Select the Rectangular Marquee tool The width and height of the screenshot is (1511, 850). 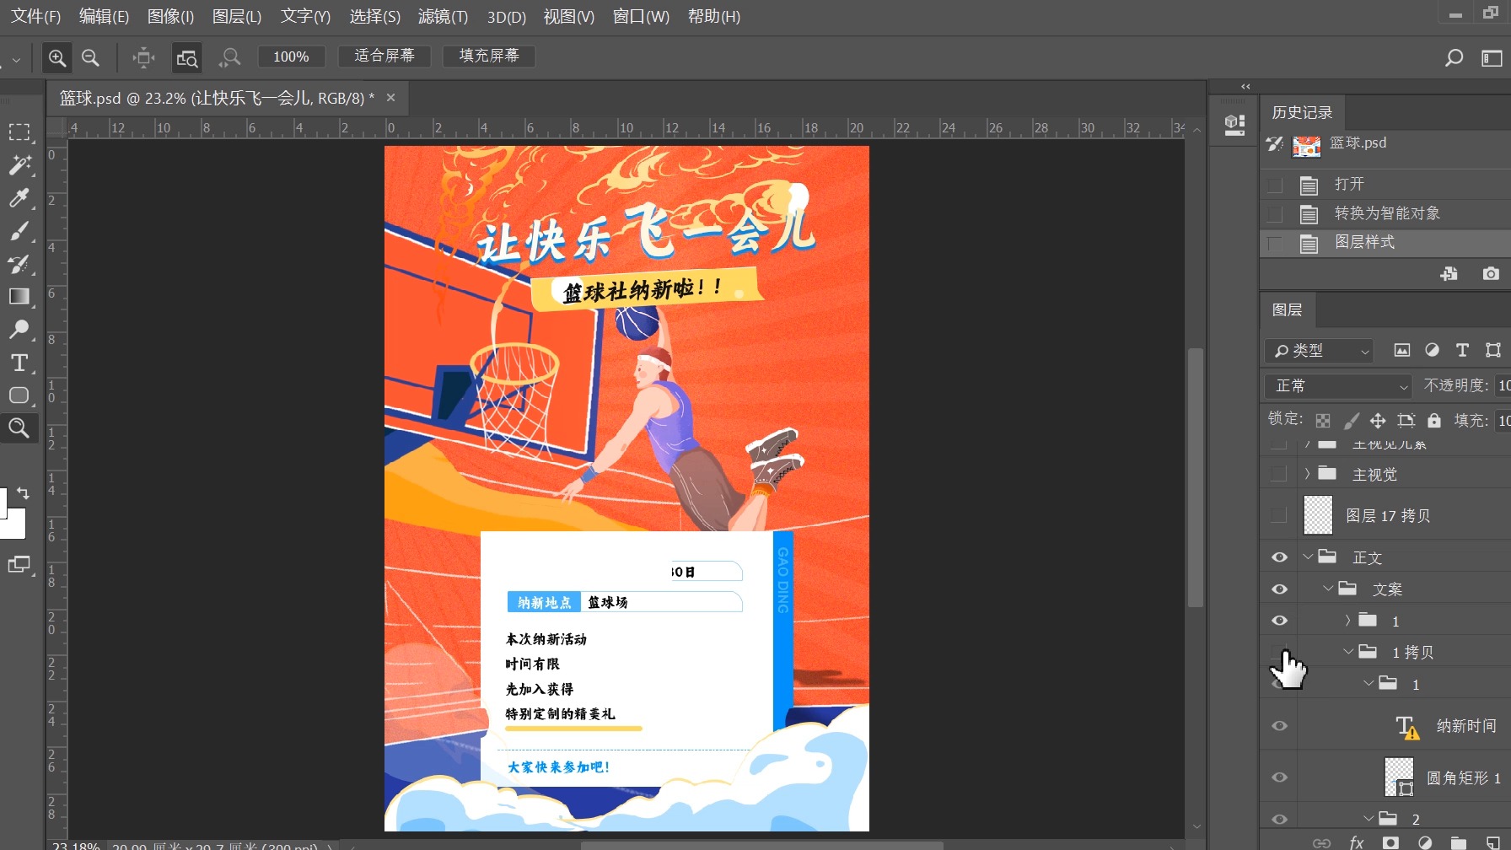pyautogui.click(x=19, y=132)
